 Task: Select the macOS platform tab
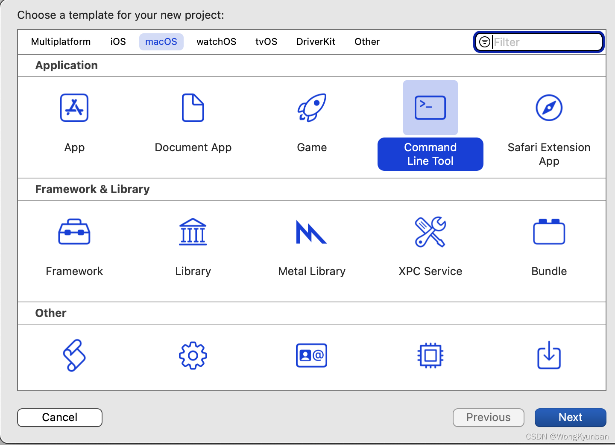pos(161,42)
